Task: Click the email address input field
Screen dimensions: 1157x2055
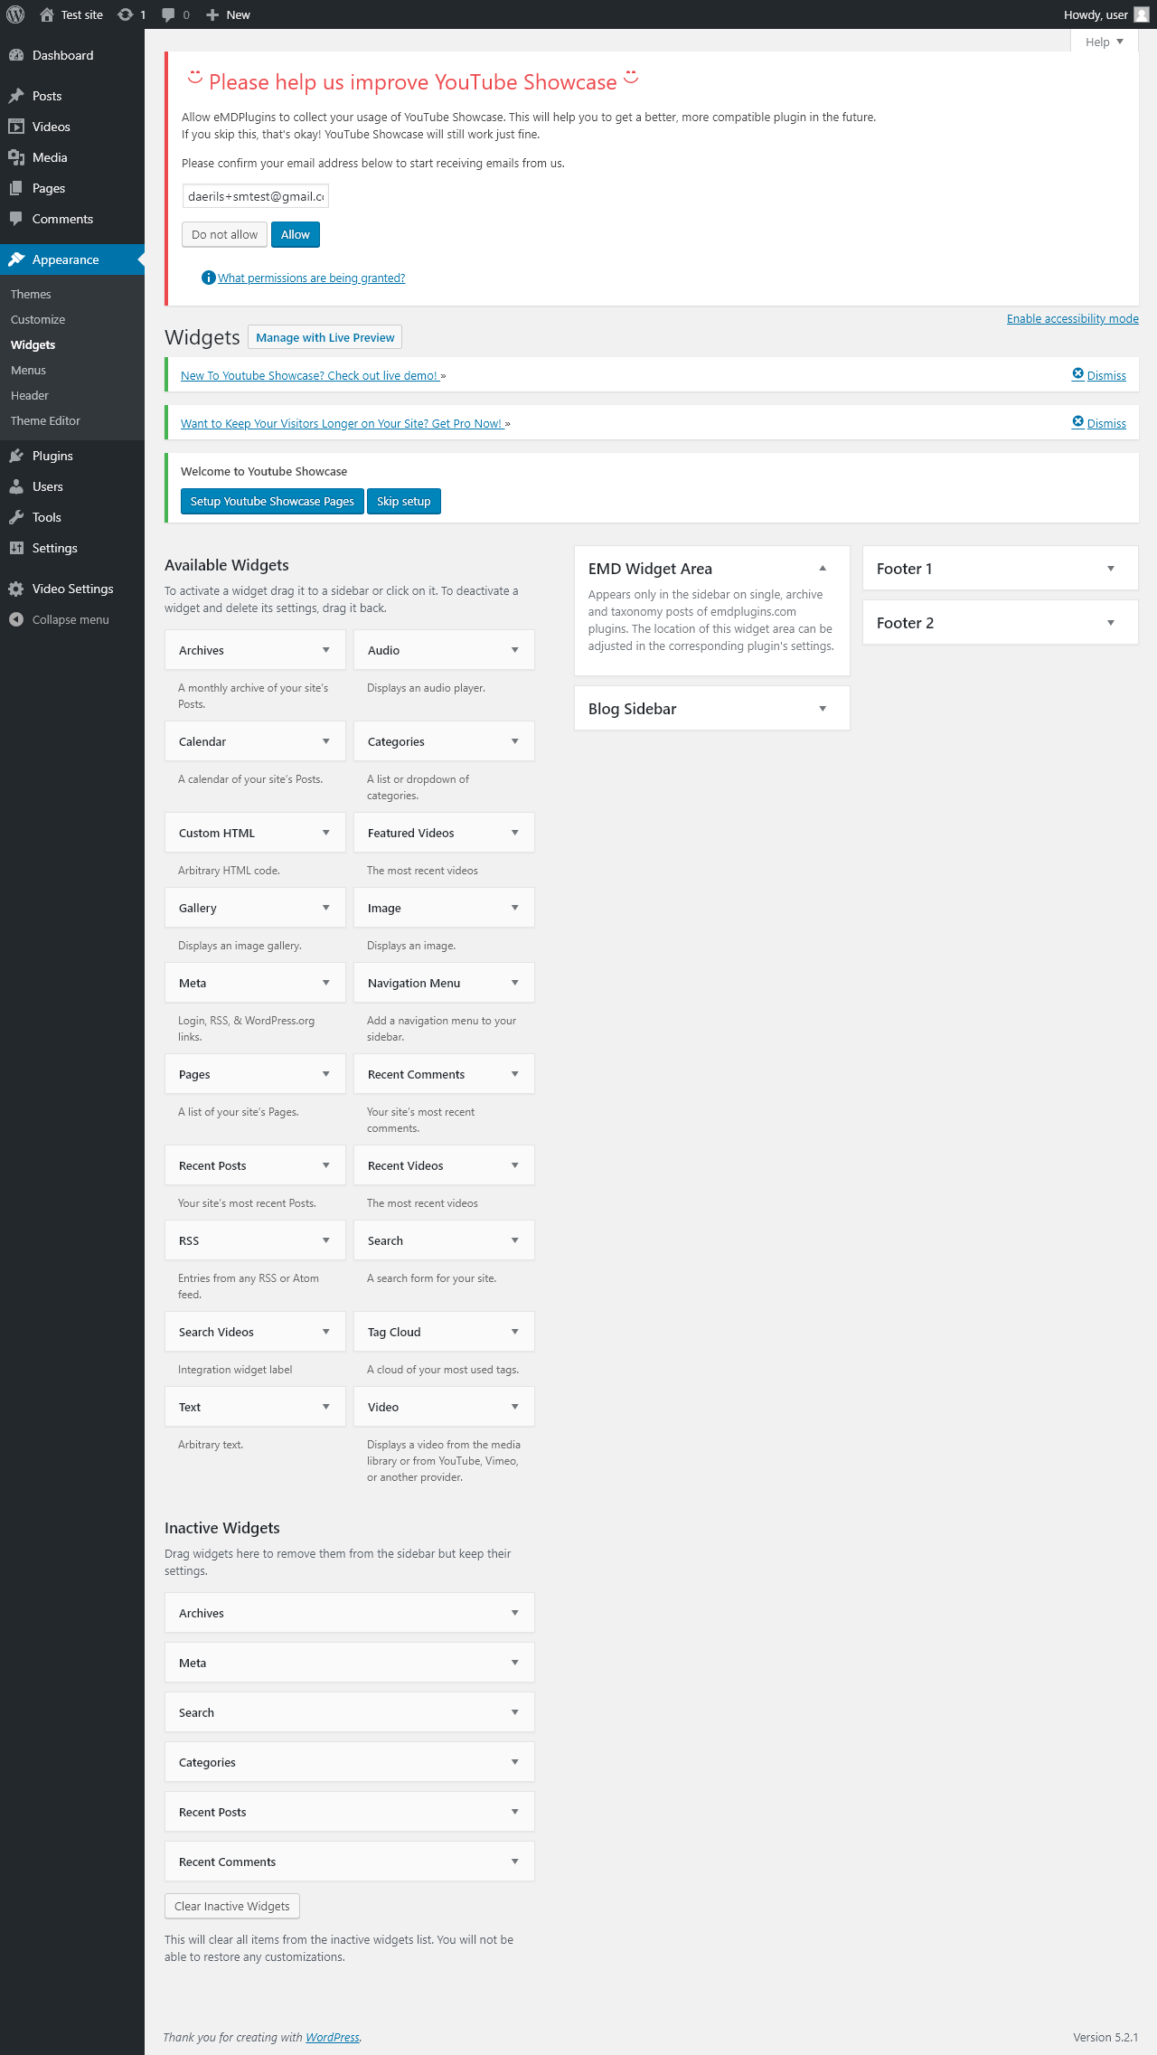Action: 256,196
